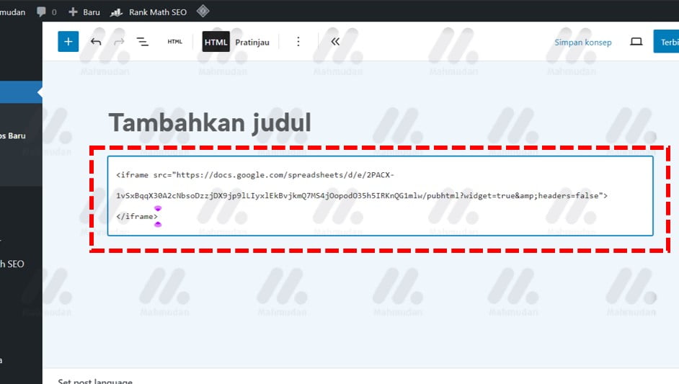Open the document outline list view
This screenshot has width=679, height=384.
(x=143, y=42)
